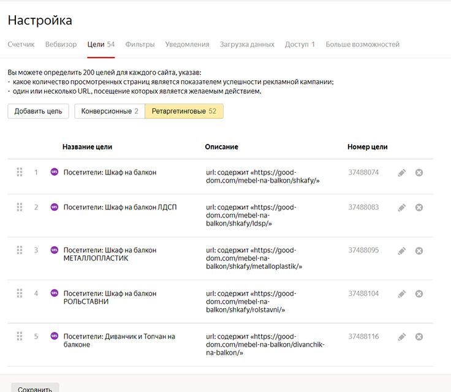The image size is (451, 392).
Task: Click the edit pencil for goal 37488074
Action: coord(401,173)
